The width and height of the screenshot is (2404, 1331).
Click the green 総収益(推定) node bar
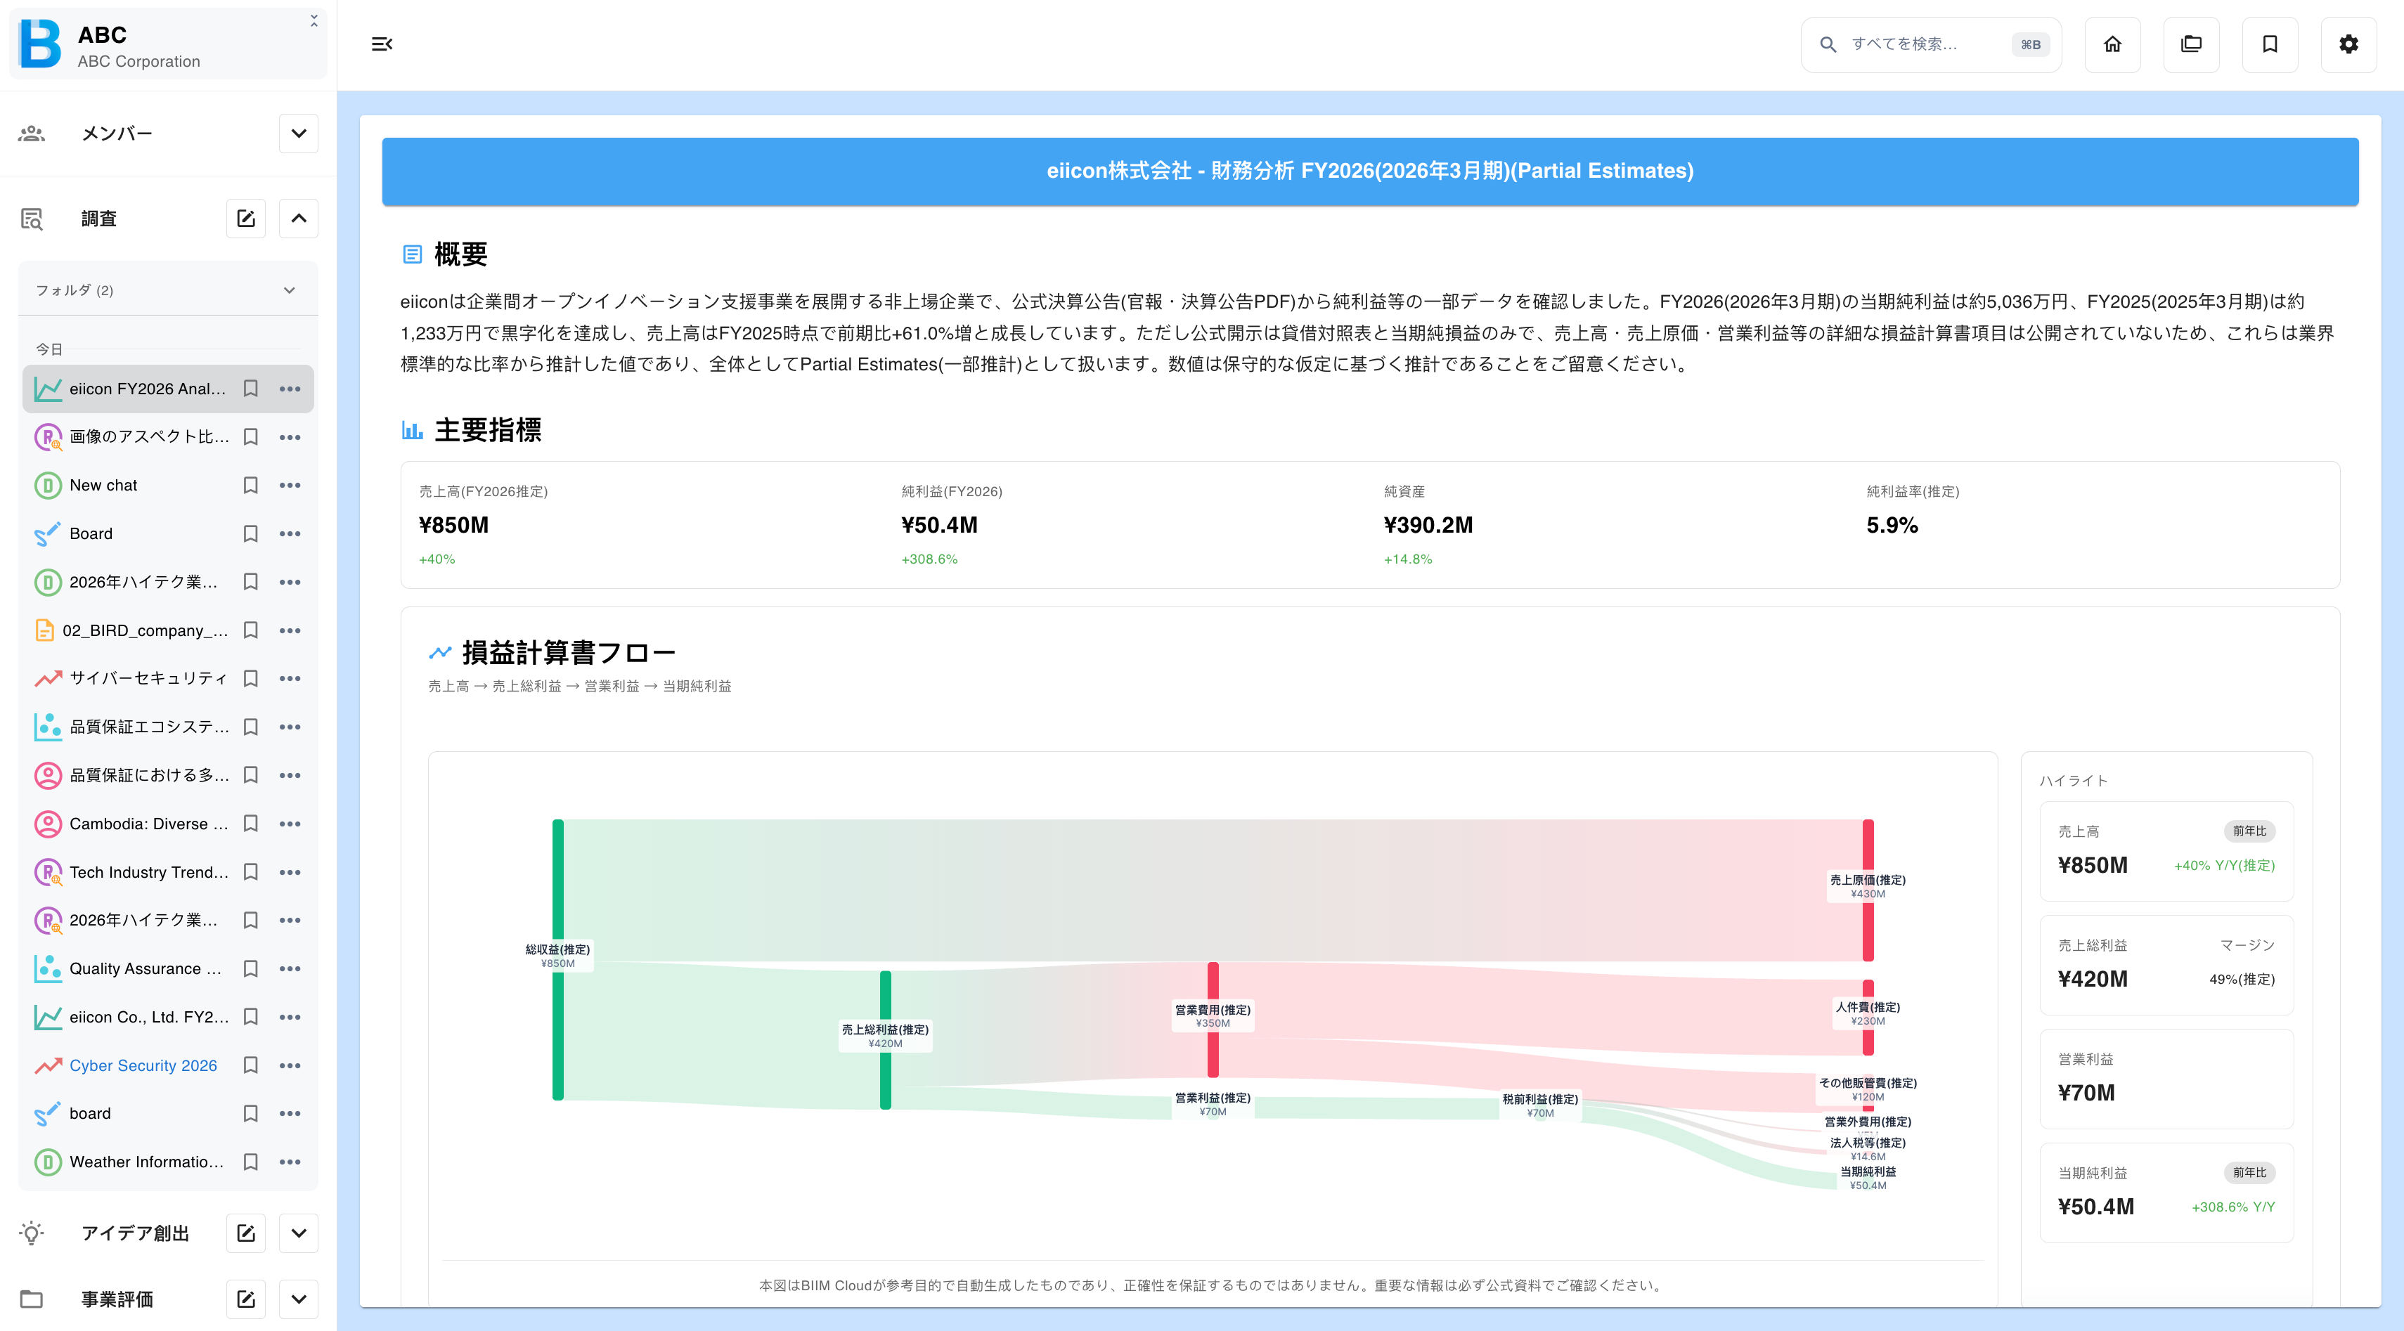(x=558, y=960)
